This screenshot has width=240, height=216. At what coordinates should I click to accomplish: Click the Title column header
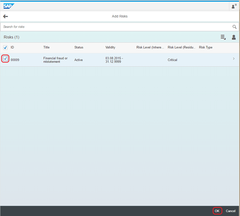coord(46,47)
